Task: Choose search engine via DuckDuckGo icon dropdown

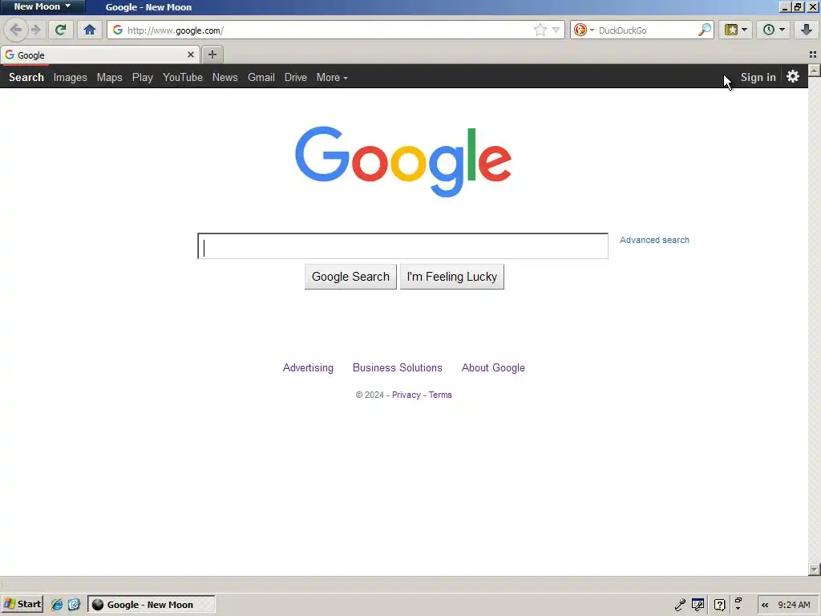Action: coord(584,30)
